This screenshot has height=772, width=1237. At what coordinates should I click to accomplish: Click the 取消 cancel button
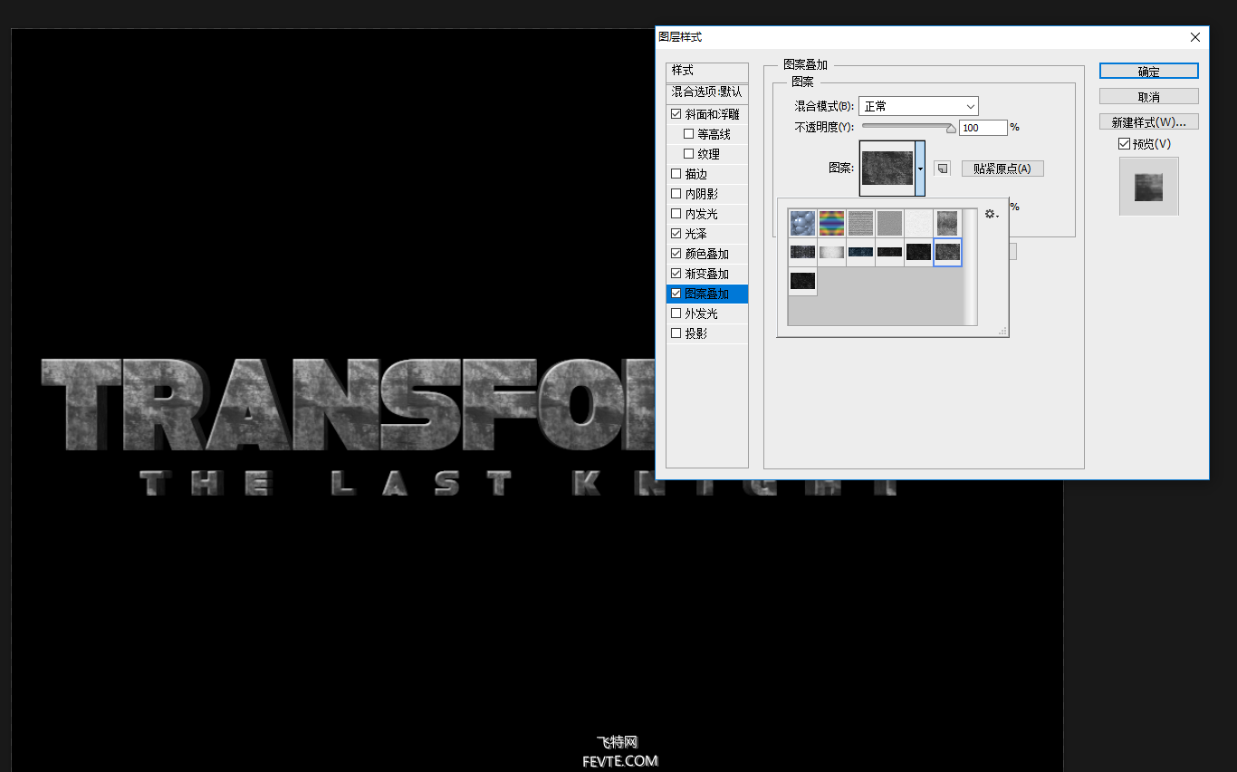point(1149,96)
